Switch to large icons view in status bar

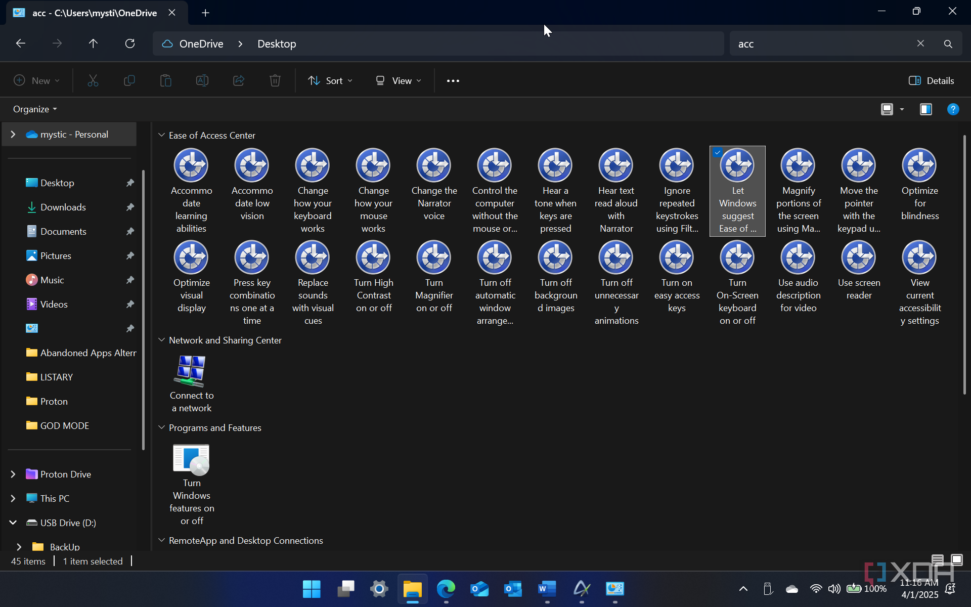[x=957, y=559]
